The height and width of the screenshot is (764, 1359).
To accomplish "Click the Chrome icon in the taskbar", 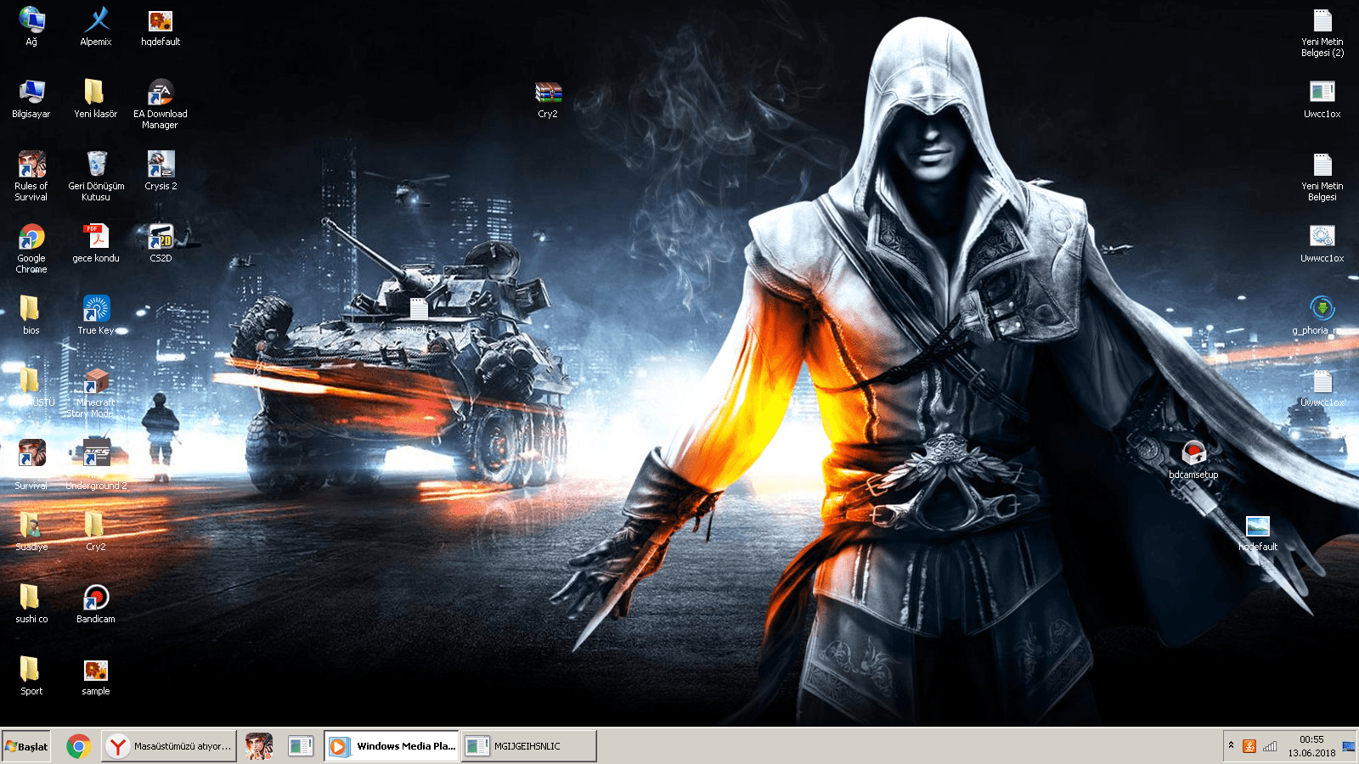I will pos(79,746).
